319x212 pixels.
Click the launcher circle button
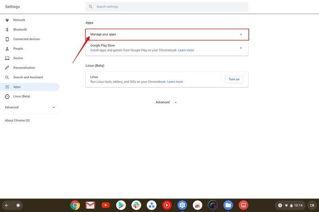click(x=18, y=205)
